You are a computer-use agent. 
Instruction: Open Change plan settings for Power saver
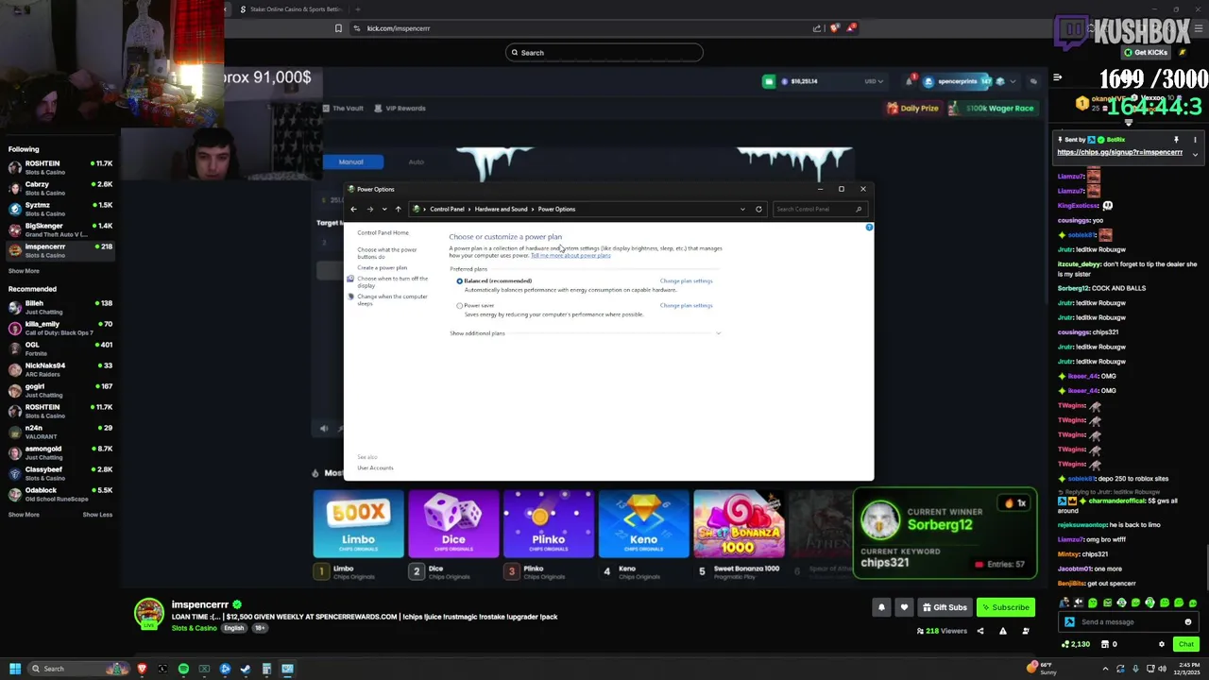pyautogui.click(x=686, y=305)
